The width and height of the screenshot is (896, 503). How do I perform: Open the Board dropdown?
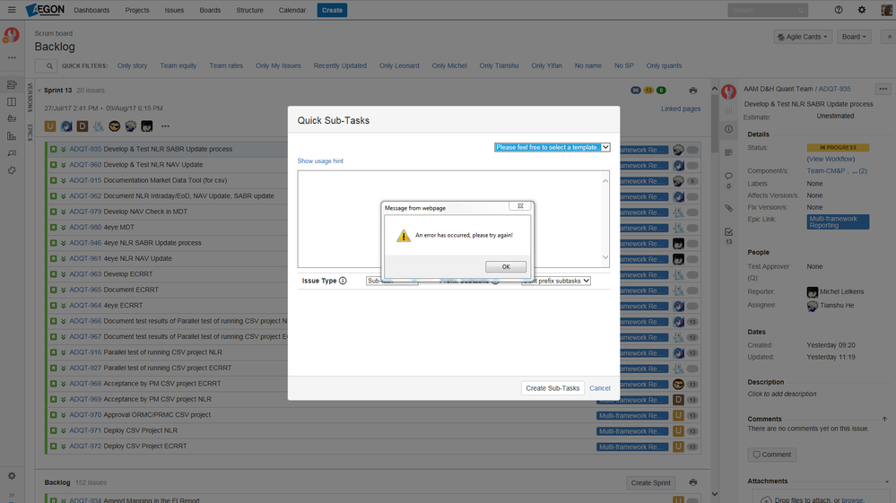854,37
